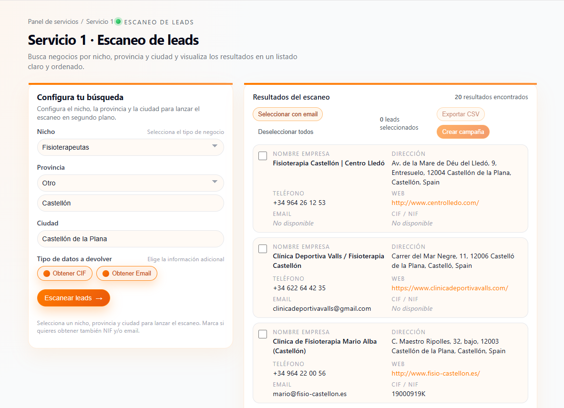This screenshot has width=564, height=408.
Task: Toggle the Obtener Email option
Action: point(127,274)
